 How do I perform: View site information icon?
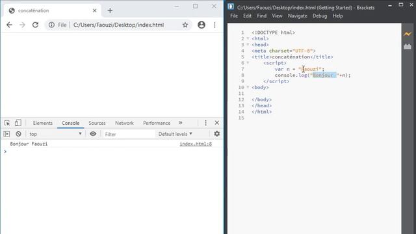[x=51, y=25]
